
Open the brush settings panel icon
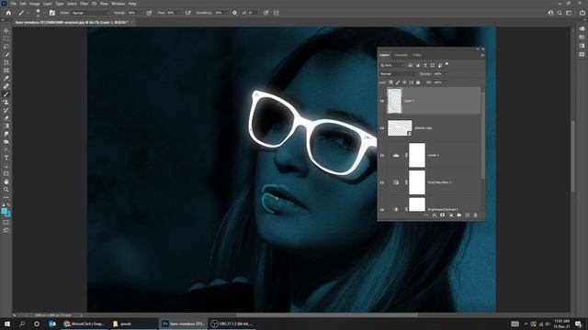pos(51,13)
